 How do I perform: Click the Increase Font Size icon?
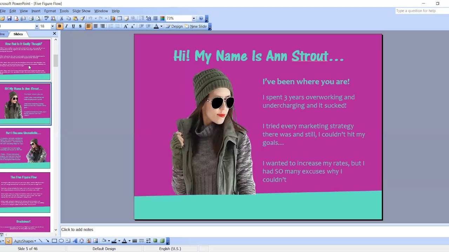click(126, 26)
